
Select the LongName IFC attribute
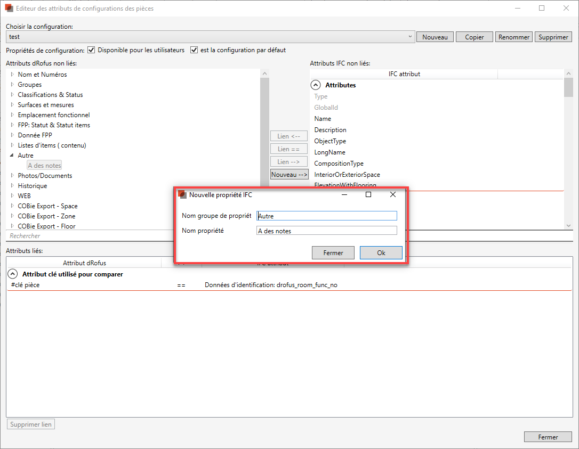(329, 152)
